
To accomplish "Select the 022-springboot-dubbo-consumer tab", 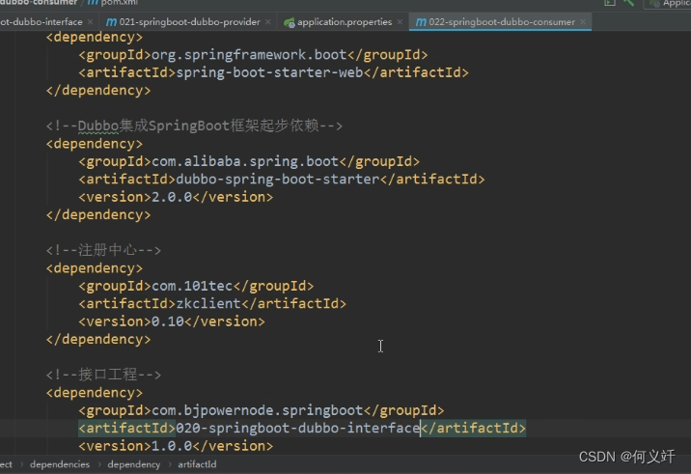I will [502, 21].
